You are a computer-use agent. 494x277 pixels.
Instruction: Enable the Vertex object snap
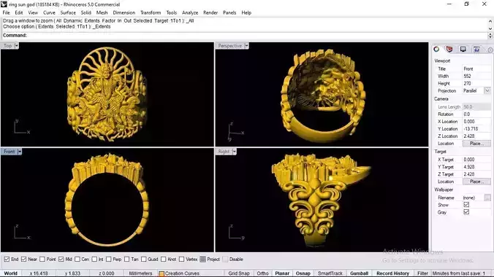181,259
